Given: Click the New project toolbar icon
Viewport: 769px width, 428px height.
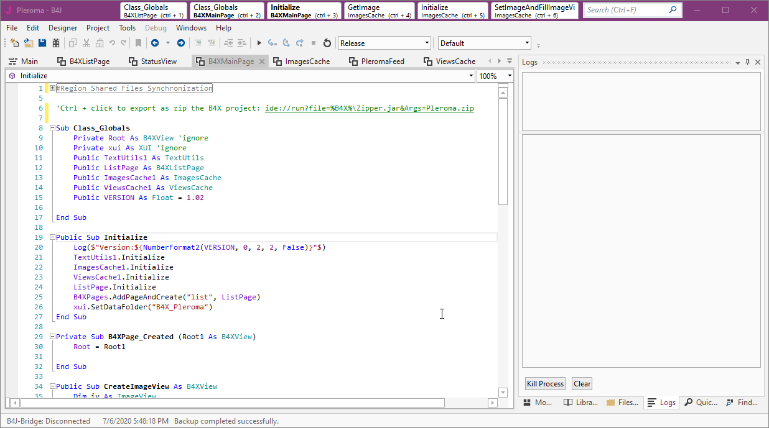Looking at the screenshot, I should tap(14, 43).
